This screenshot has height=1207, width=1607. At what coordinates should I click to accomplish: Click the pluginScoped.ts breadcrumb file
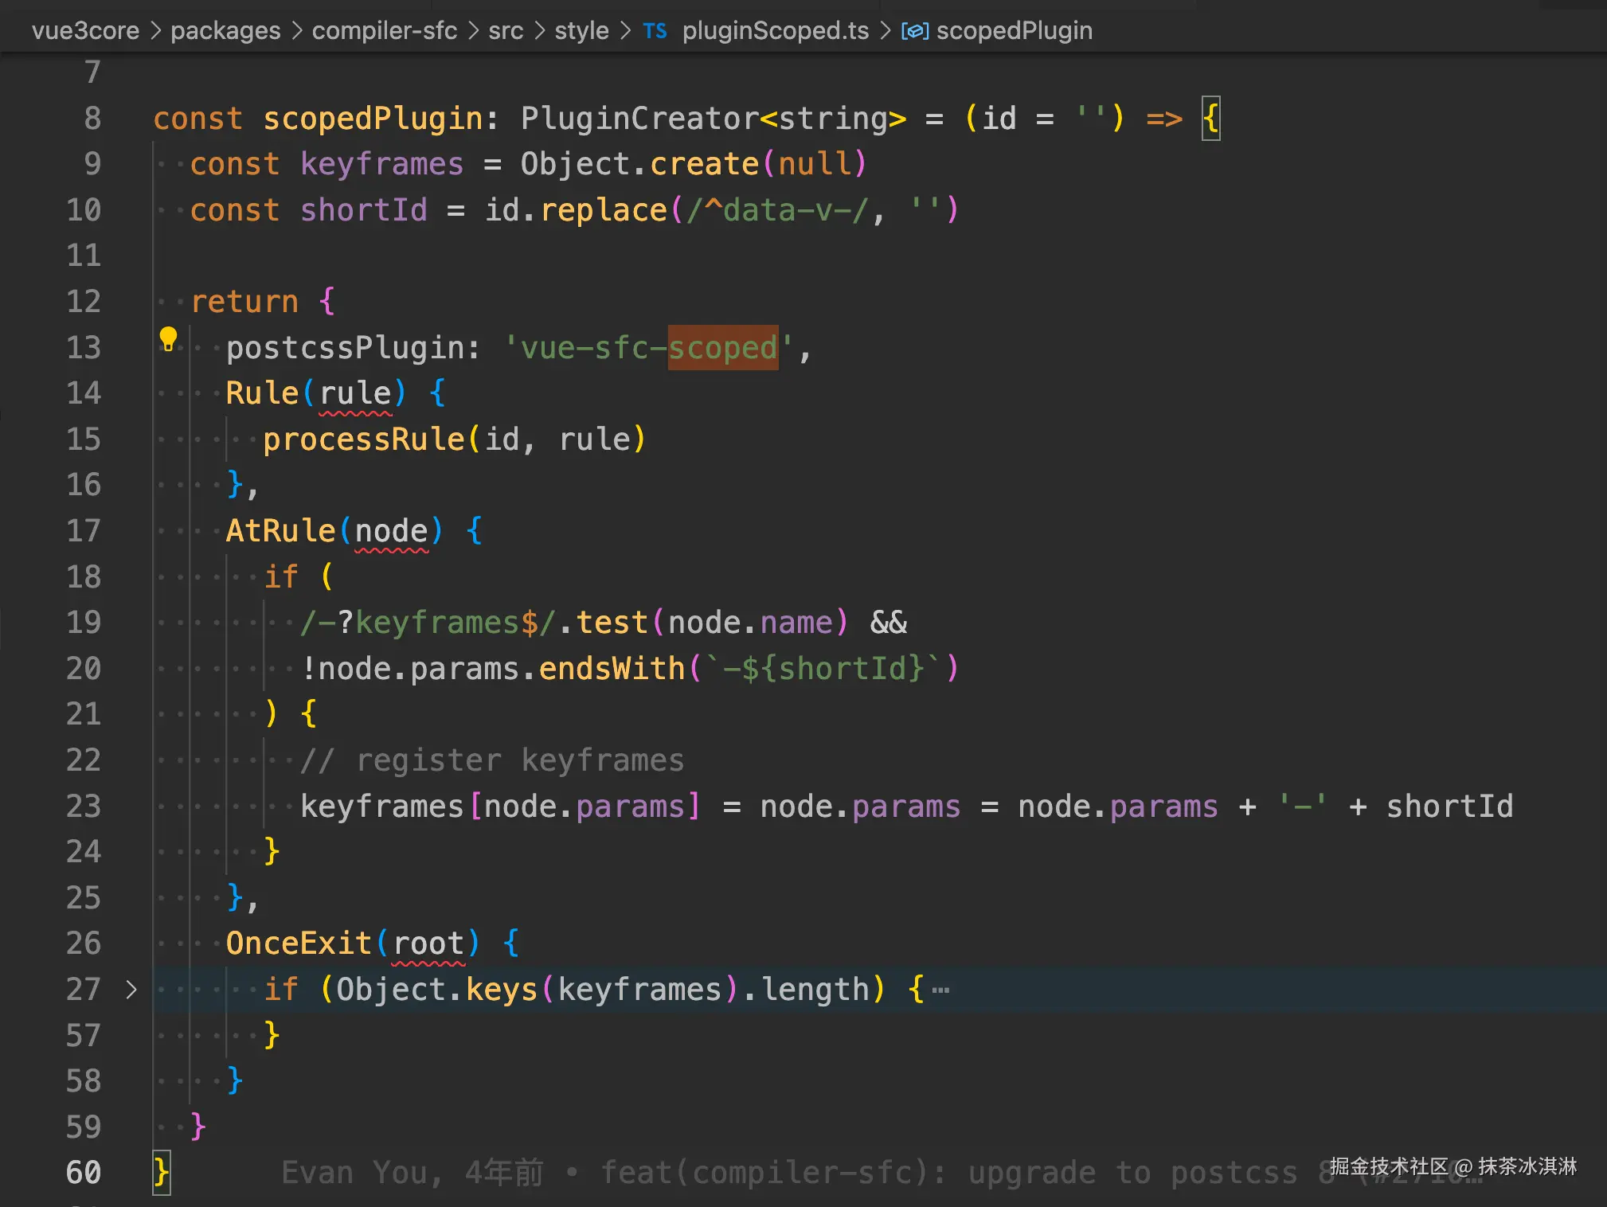pos(775,31)
